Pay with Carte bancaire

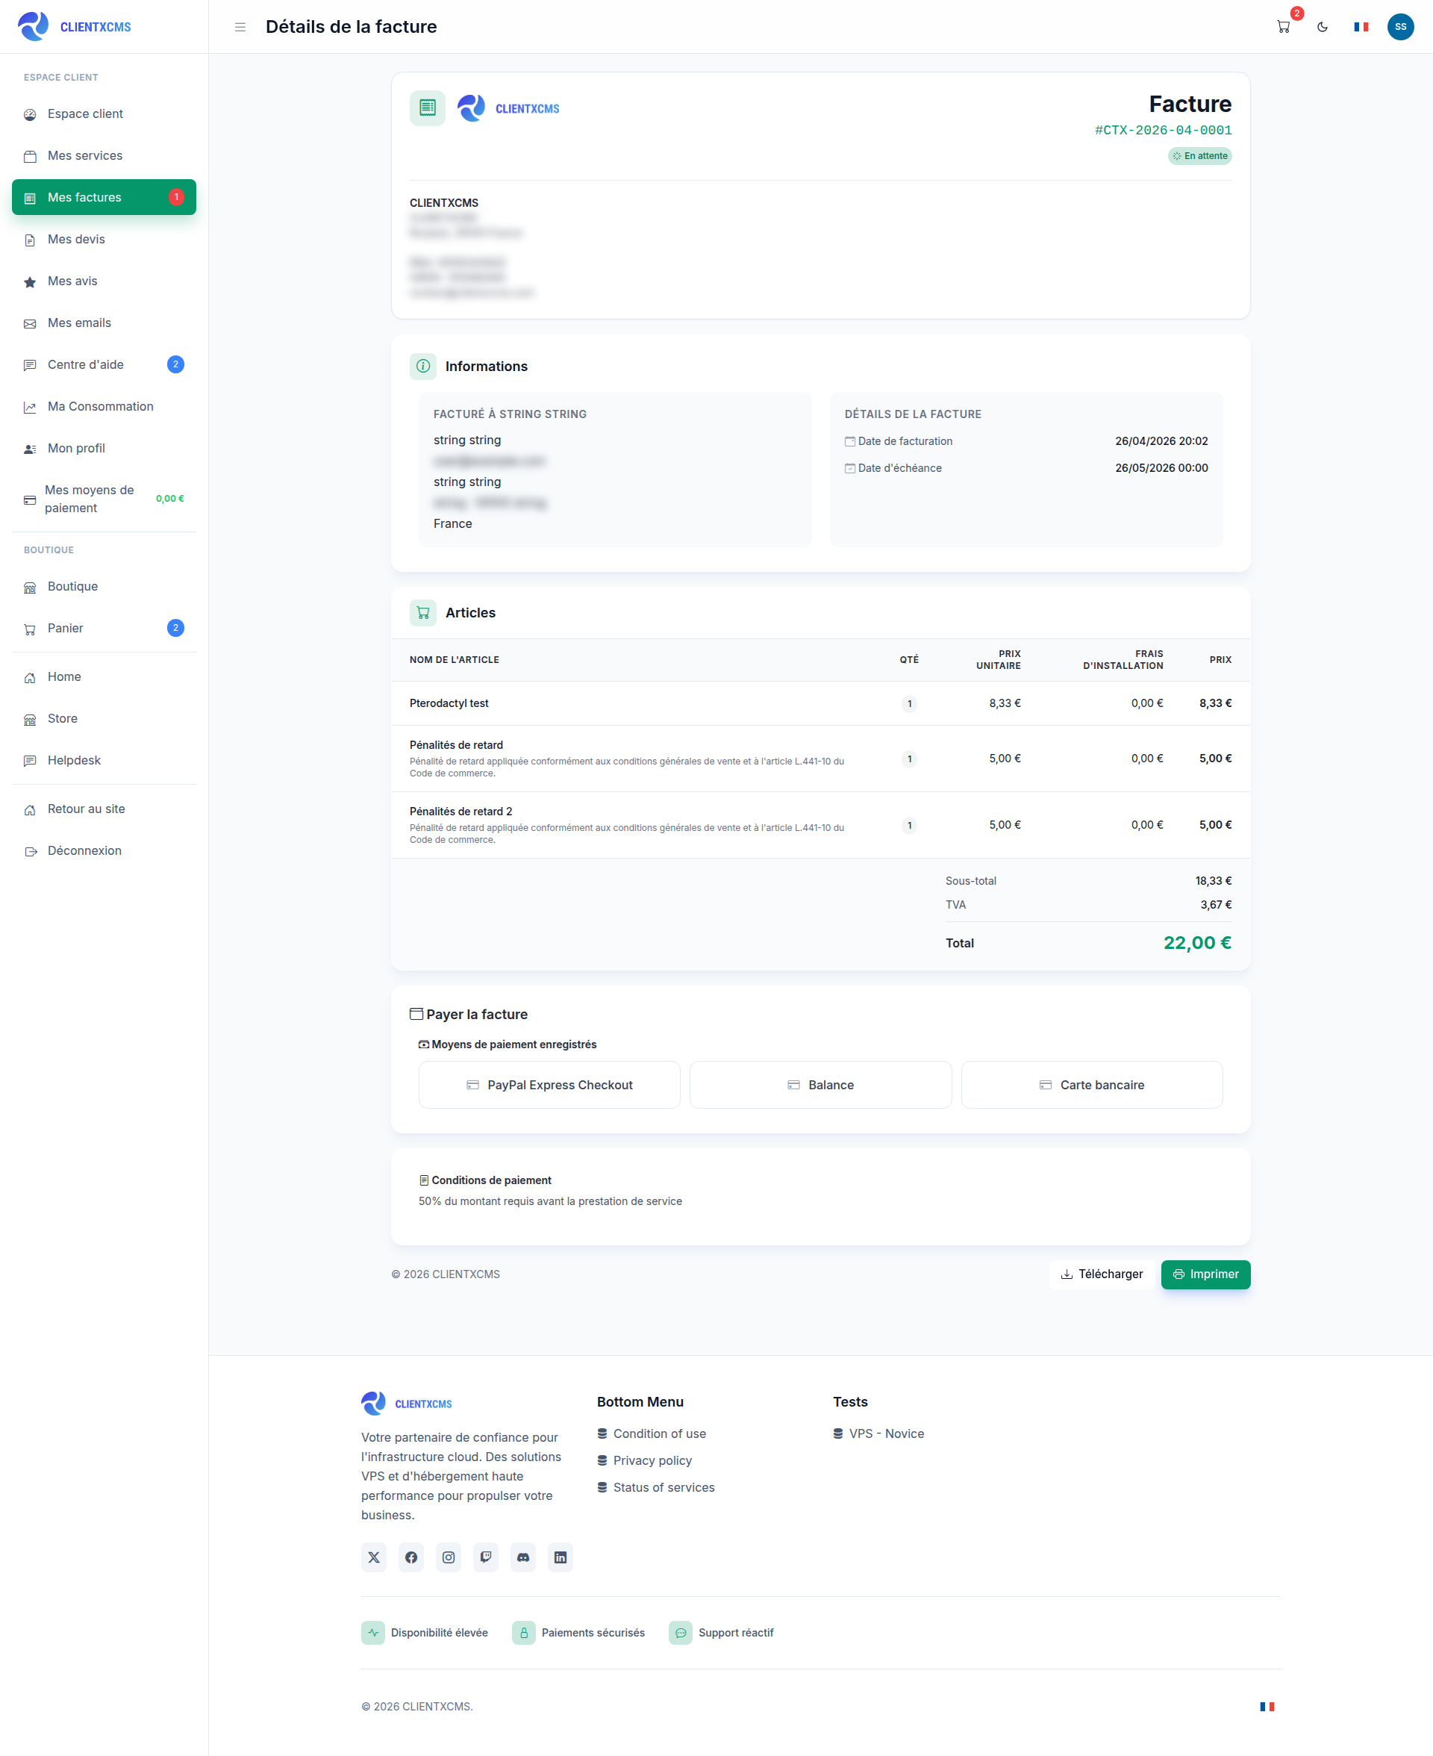tap(1091, 1085)
